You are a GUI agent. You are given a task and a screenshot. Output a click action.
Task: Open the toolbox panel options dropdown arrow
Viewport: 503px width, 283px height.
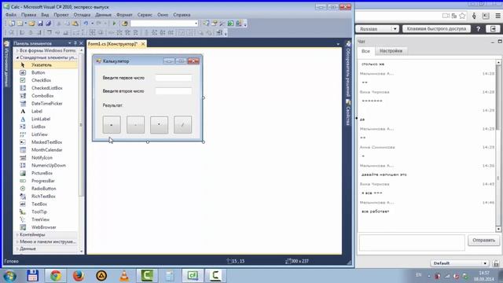(x=70, y=43)
